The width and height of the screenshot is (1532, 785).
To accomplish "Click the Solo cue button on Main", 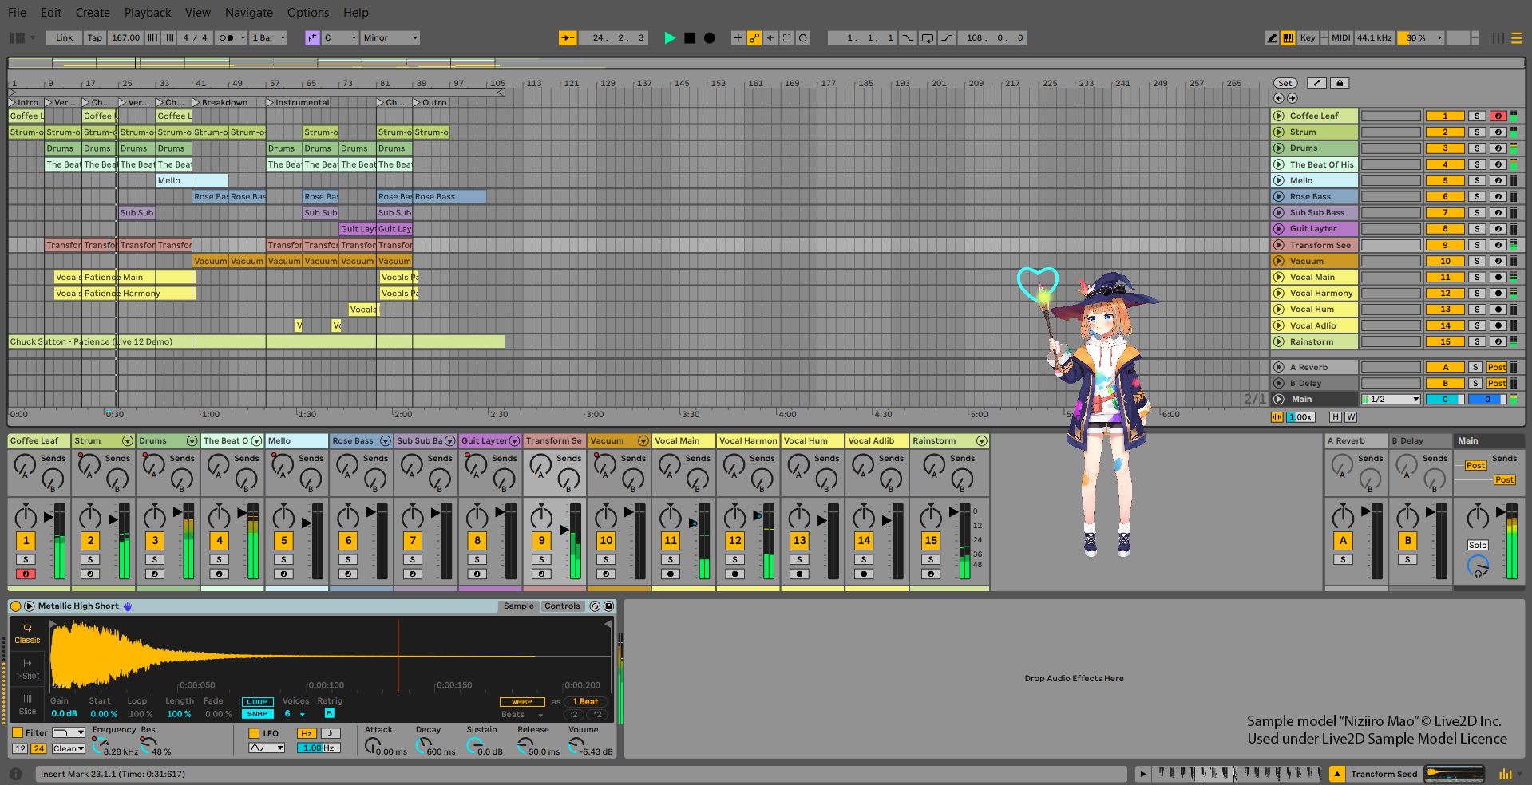I will [x=1478, y=545].
